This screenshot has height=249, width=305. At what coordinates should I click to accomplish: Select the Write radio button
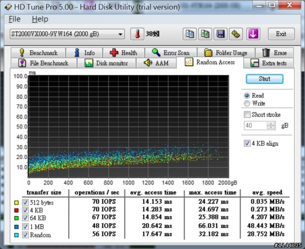pos(247,104)
